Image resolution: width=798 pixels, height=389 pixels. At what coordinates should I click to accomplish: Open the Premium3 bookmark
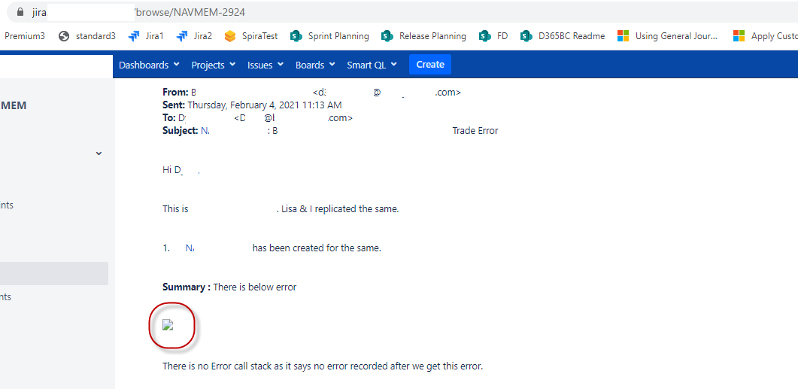(x=24, y=36)
